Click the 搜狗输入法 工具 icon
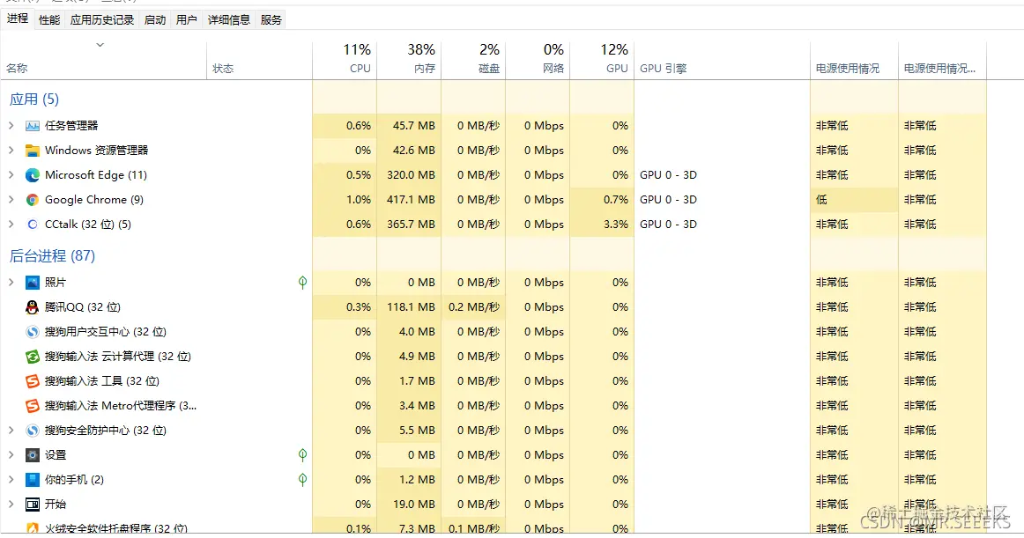This screenshot has height=538, width=1024. 32,381
